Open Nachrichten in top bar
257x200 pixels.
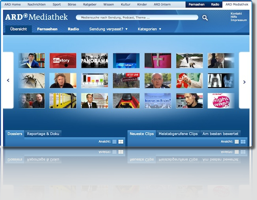point(37,4)
